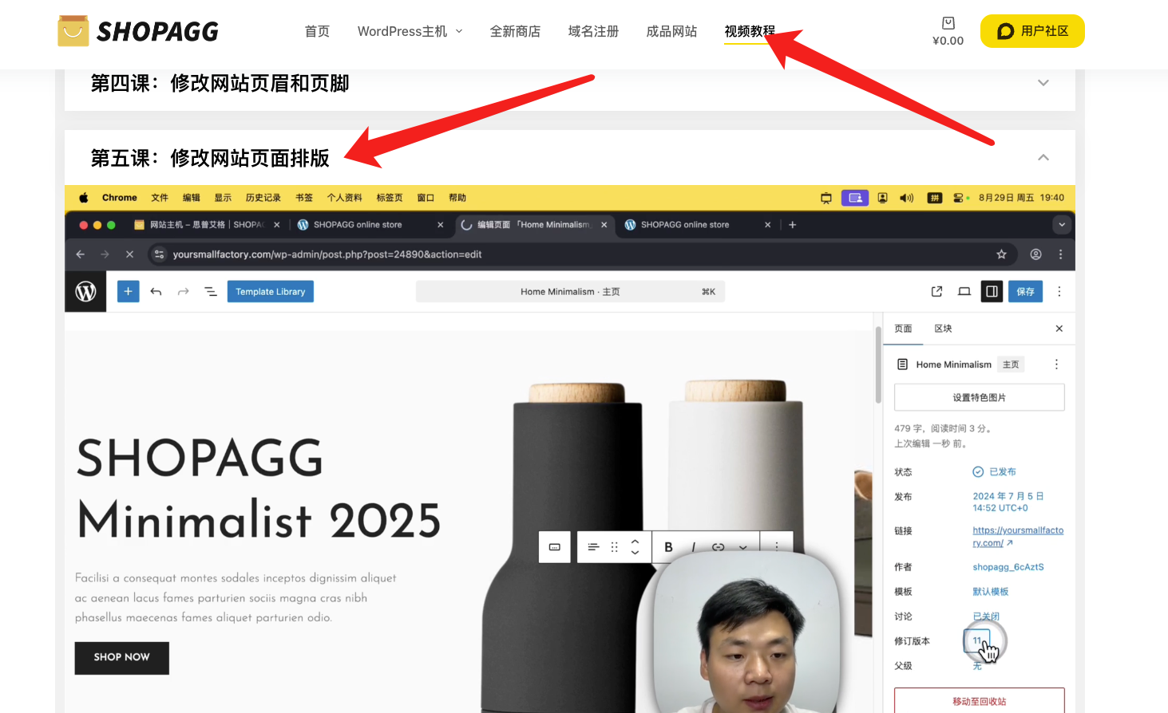Image resolution: width=1168 pixels, height=713 pixels.
Task: Redo the edit in the editor
Action: tap(184, 292)
